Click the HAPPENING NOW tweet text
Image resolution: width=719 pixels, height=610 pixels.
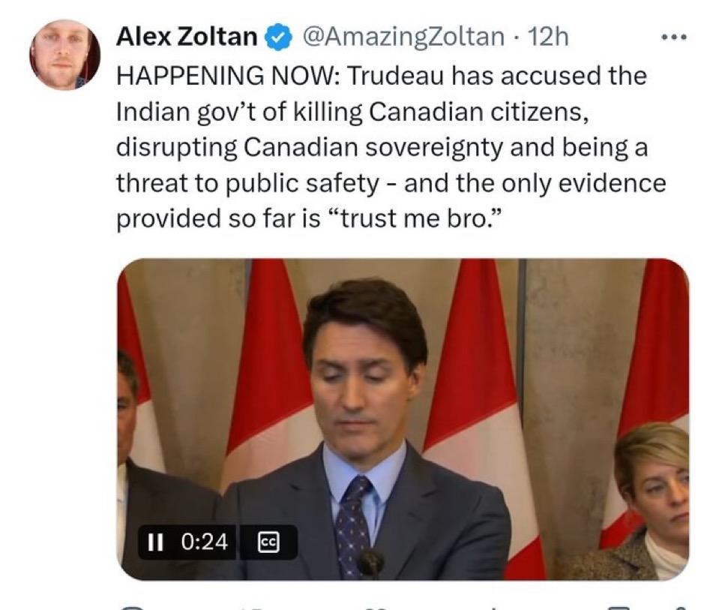coord(391,147)
